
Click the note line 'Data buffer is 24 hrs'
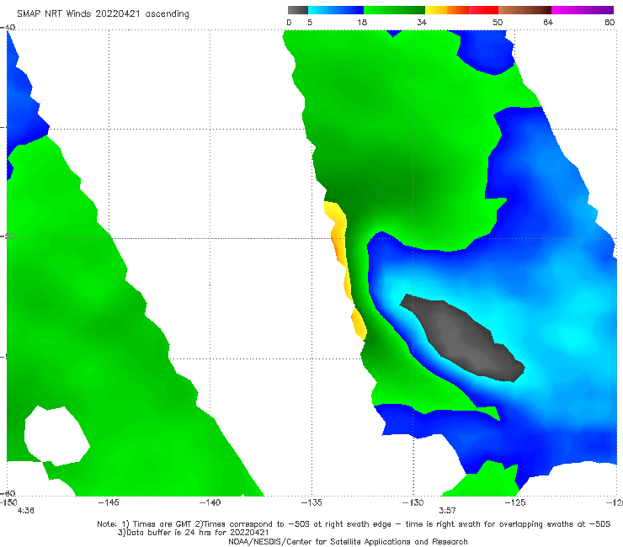pos(193,533)
